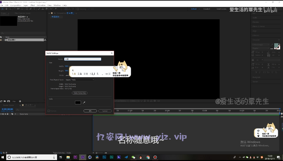Click the Windows Start button
Screen dimensions: 283x161
(3, 157)
